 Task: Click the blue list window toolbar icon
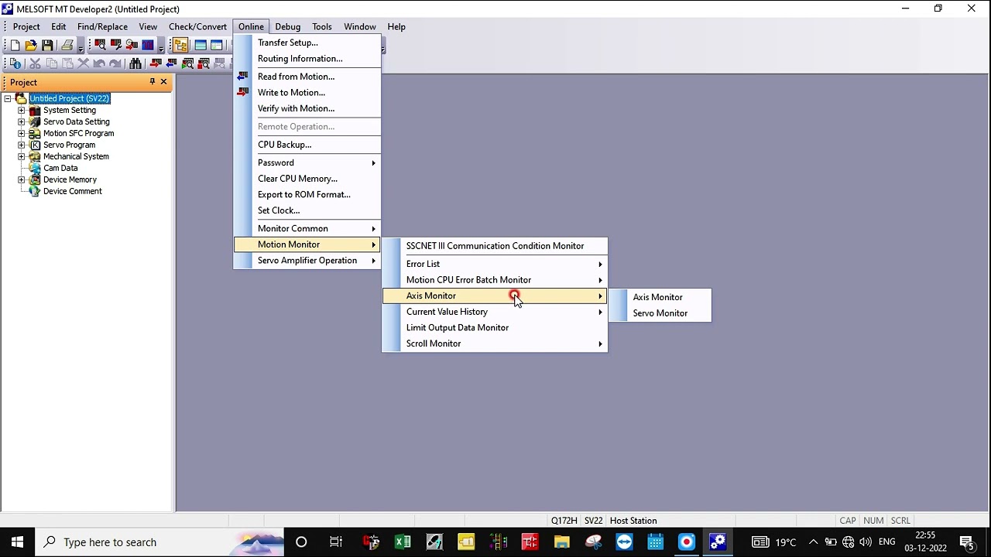tap(201, 45)
